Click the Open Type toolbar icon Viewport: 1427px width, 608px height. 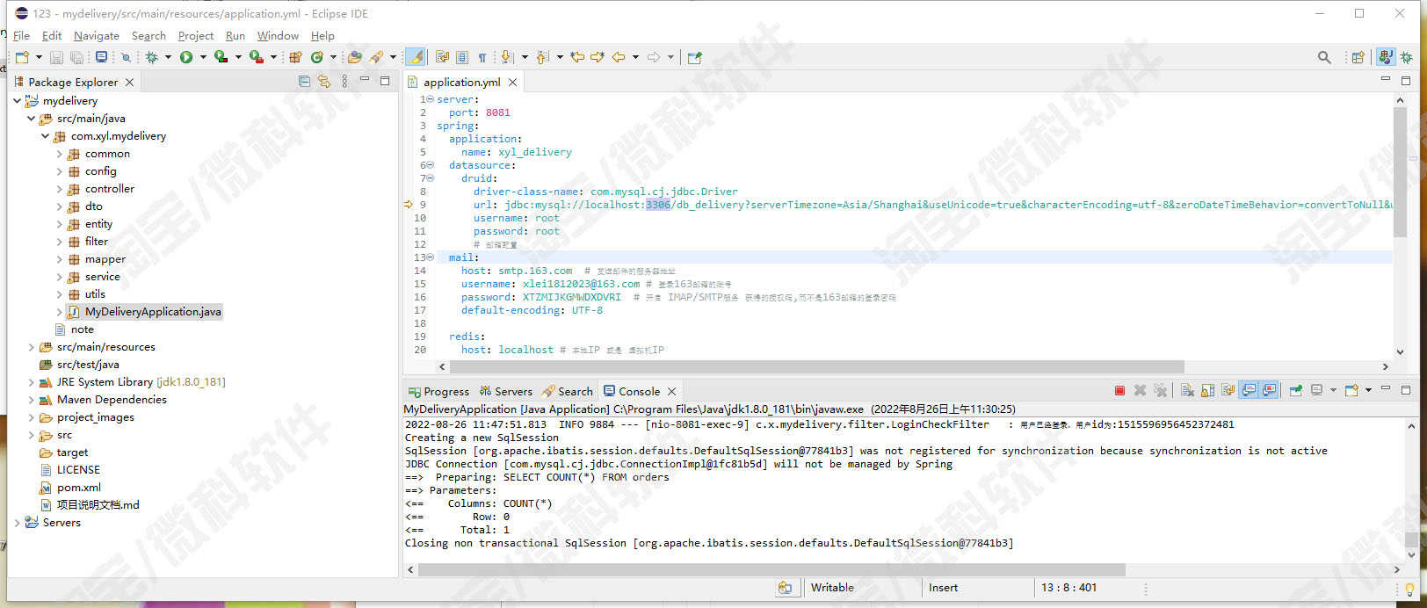355,57
